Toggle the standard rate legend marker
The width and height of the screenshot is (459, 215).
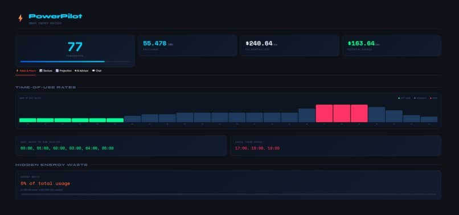point(415,98)
